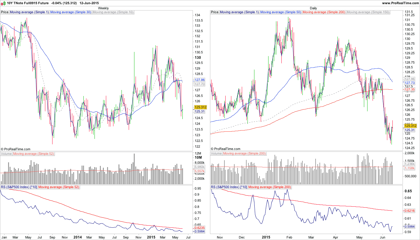
Task: Click the 125.31 value tag on Daily chart
Action: tap(410, 130)
